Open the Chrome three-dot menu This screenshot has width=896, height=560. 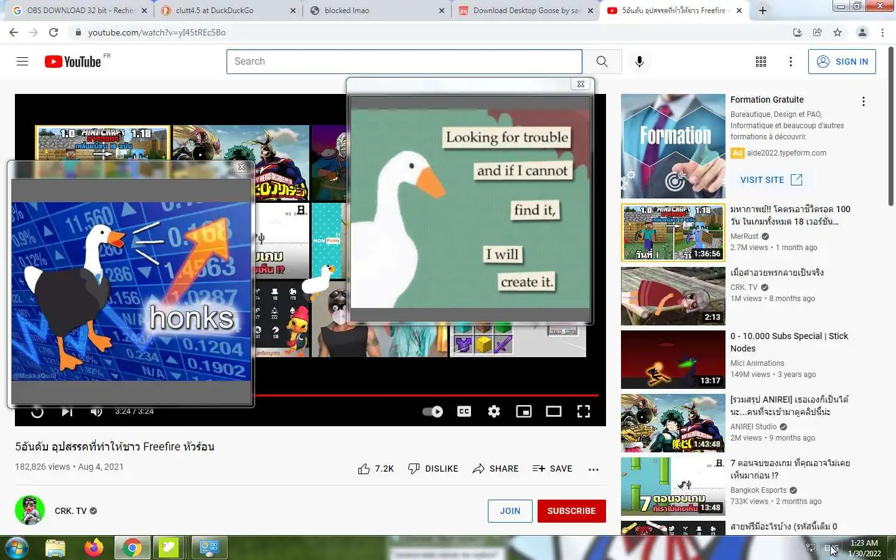pyautogui.click(x=882, y=32)
